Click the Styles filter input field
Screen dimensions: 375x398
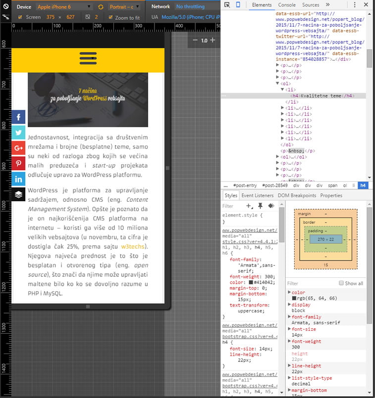click(x=233, y=206)
